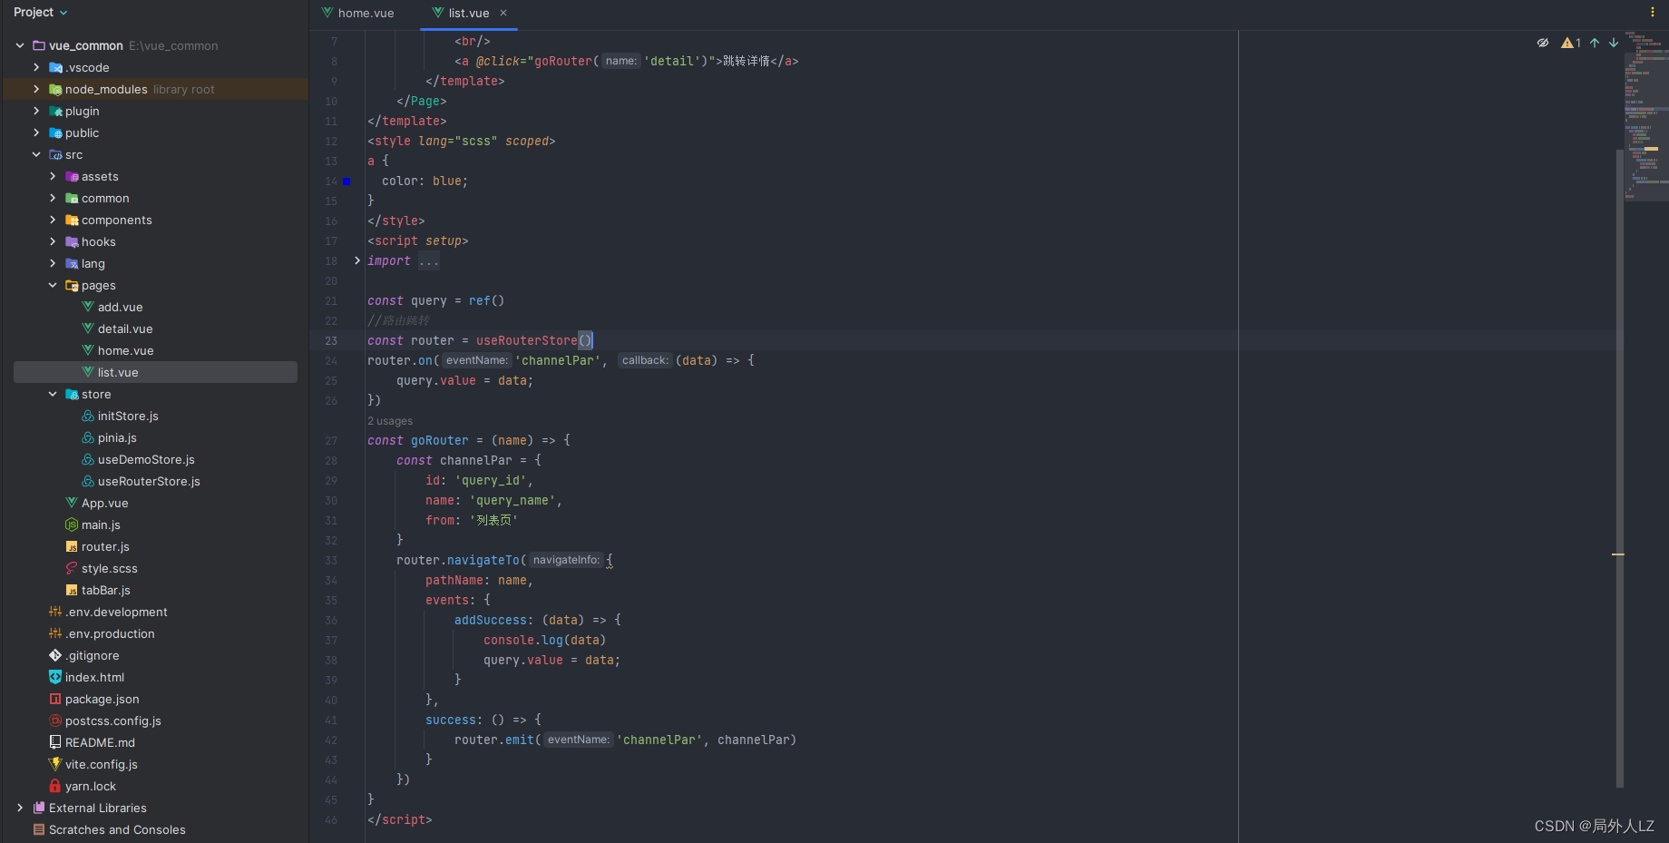Go to next highlighted error arrow
The height and width of the screenshot is (843, 1669).
(x=1614, y=43)
